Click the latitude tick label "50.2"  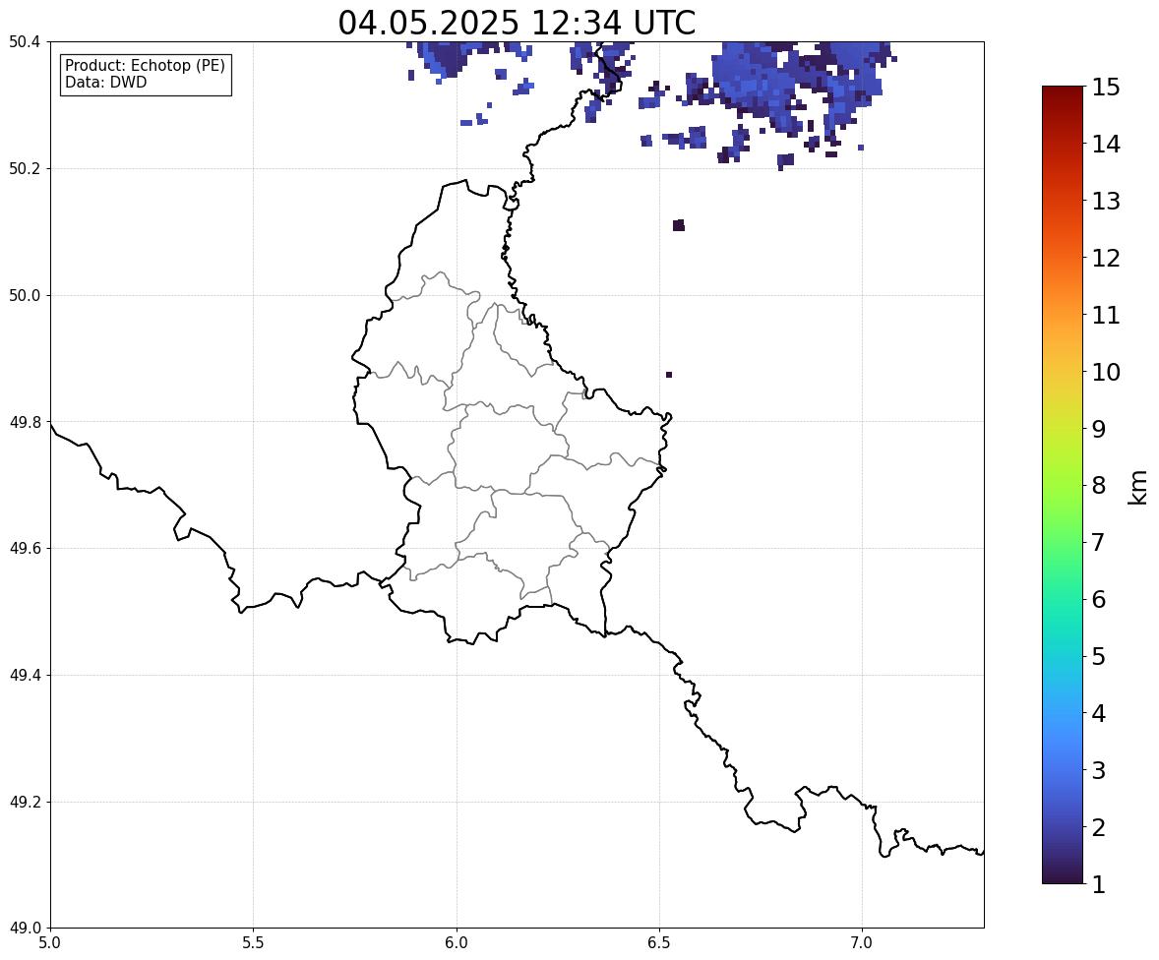pos(24,168)
